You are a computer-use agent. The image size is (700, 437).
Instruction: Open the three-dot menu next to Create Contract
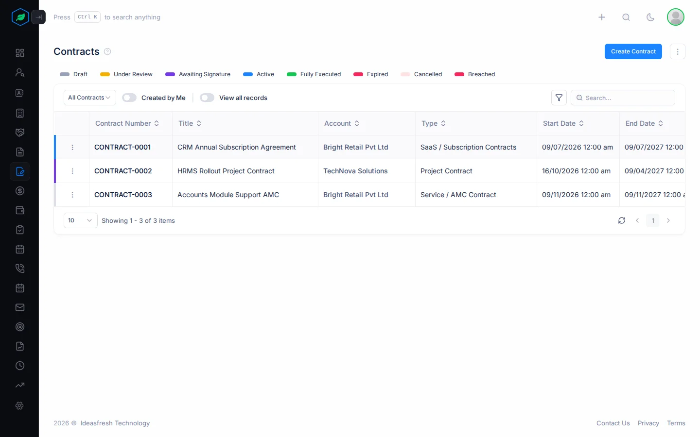(x=678, y=51)
